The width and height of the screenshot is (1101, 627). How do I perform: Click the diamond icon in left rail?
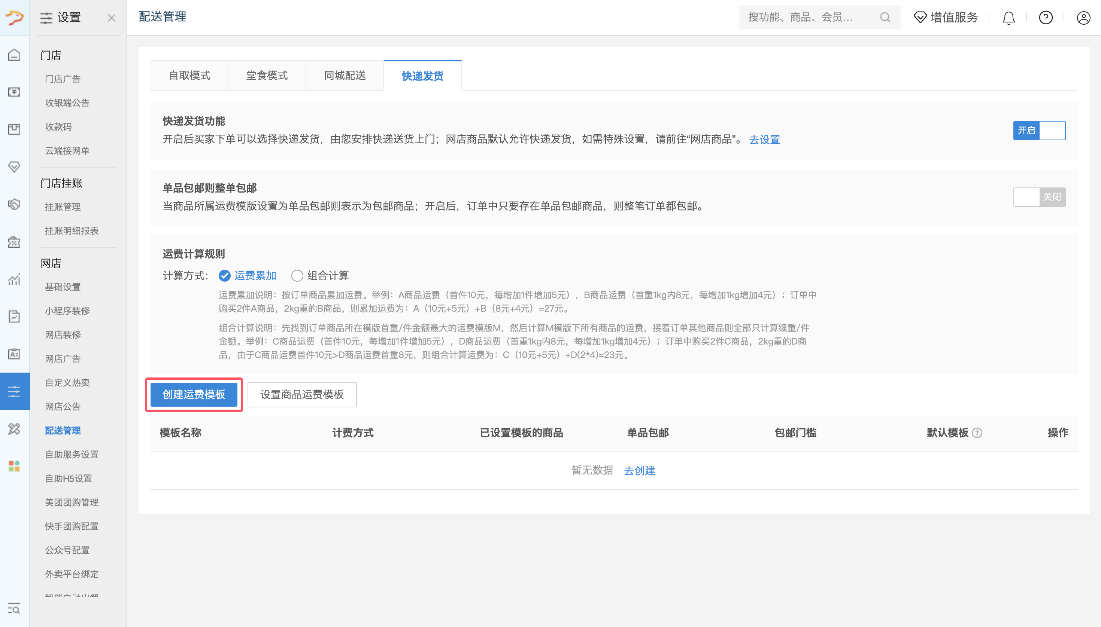[x=14, y=166]
